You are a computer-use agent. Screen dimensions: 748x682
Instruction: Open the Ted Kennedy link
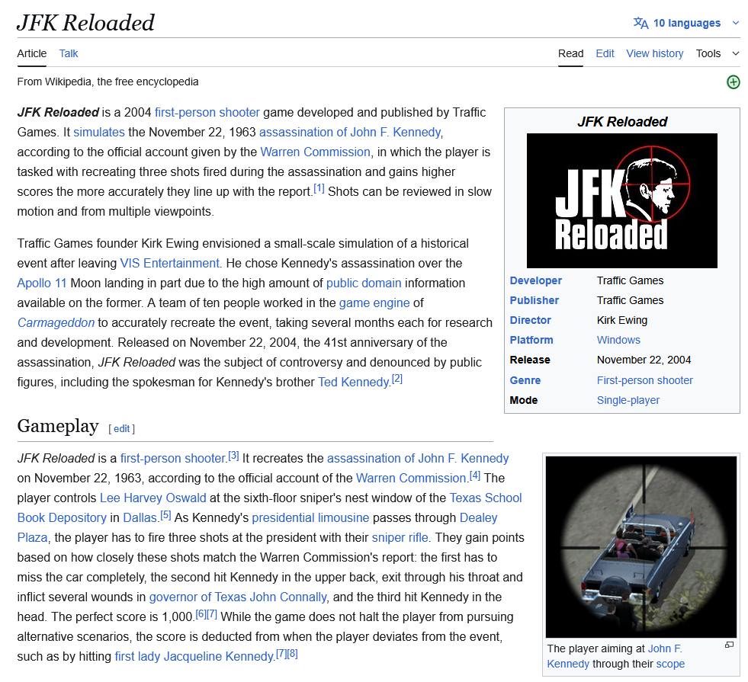(x=354, y=383)
